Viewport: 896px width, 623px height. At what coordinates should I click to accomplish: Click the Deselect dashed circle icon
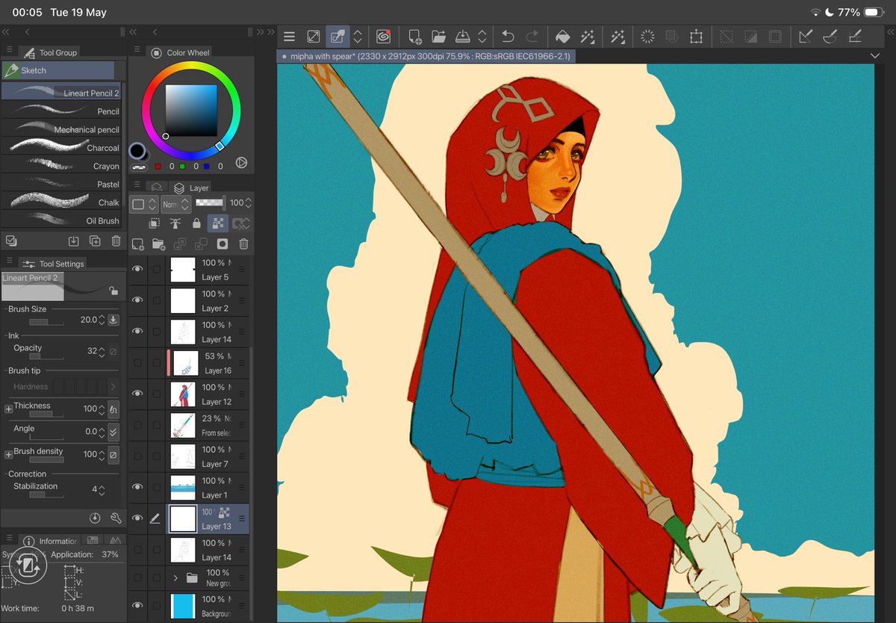point(647,36)
